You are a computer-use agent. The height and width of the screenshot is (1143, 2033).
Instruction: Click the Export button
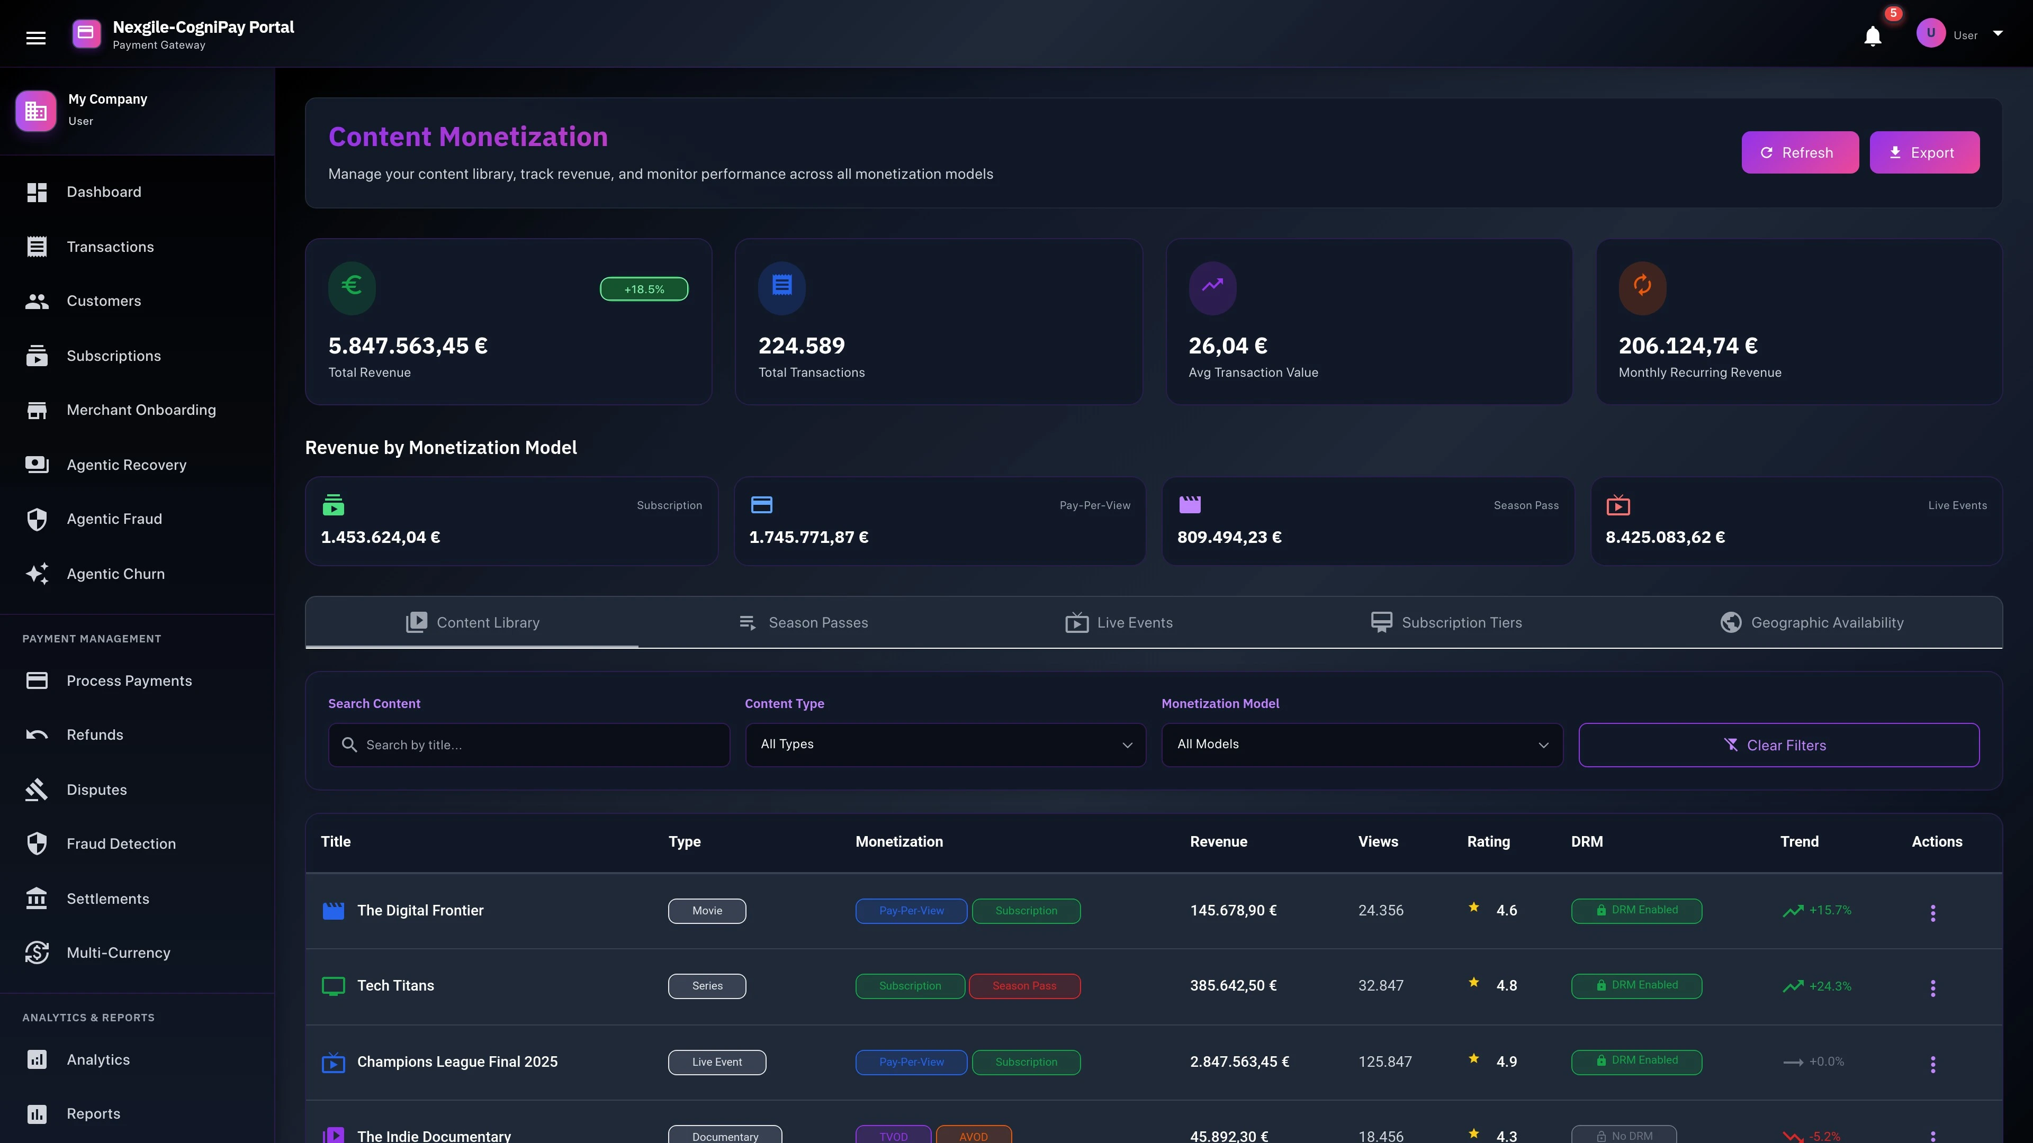[1924, 152]
